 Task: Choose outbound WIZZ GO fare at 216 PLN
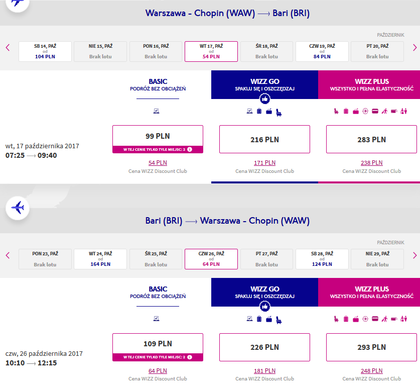[x=264, y=139]
